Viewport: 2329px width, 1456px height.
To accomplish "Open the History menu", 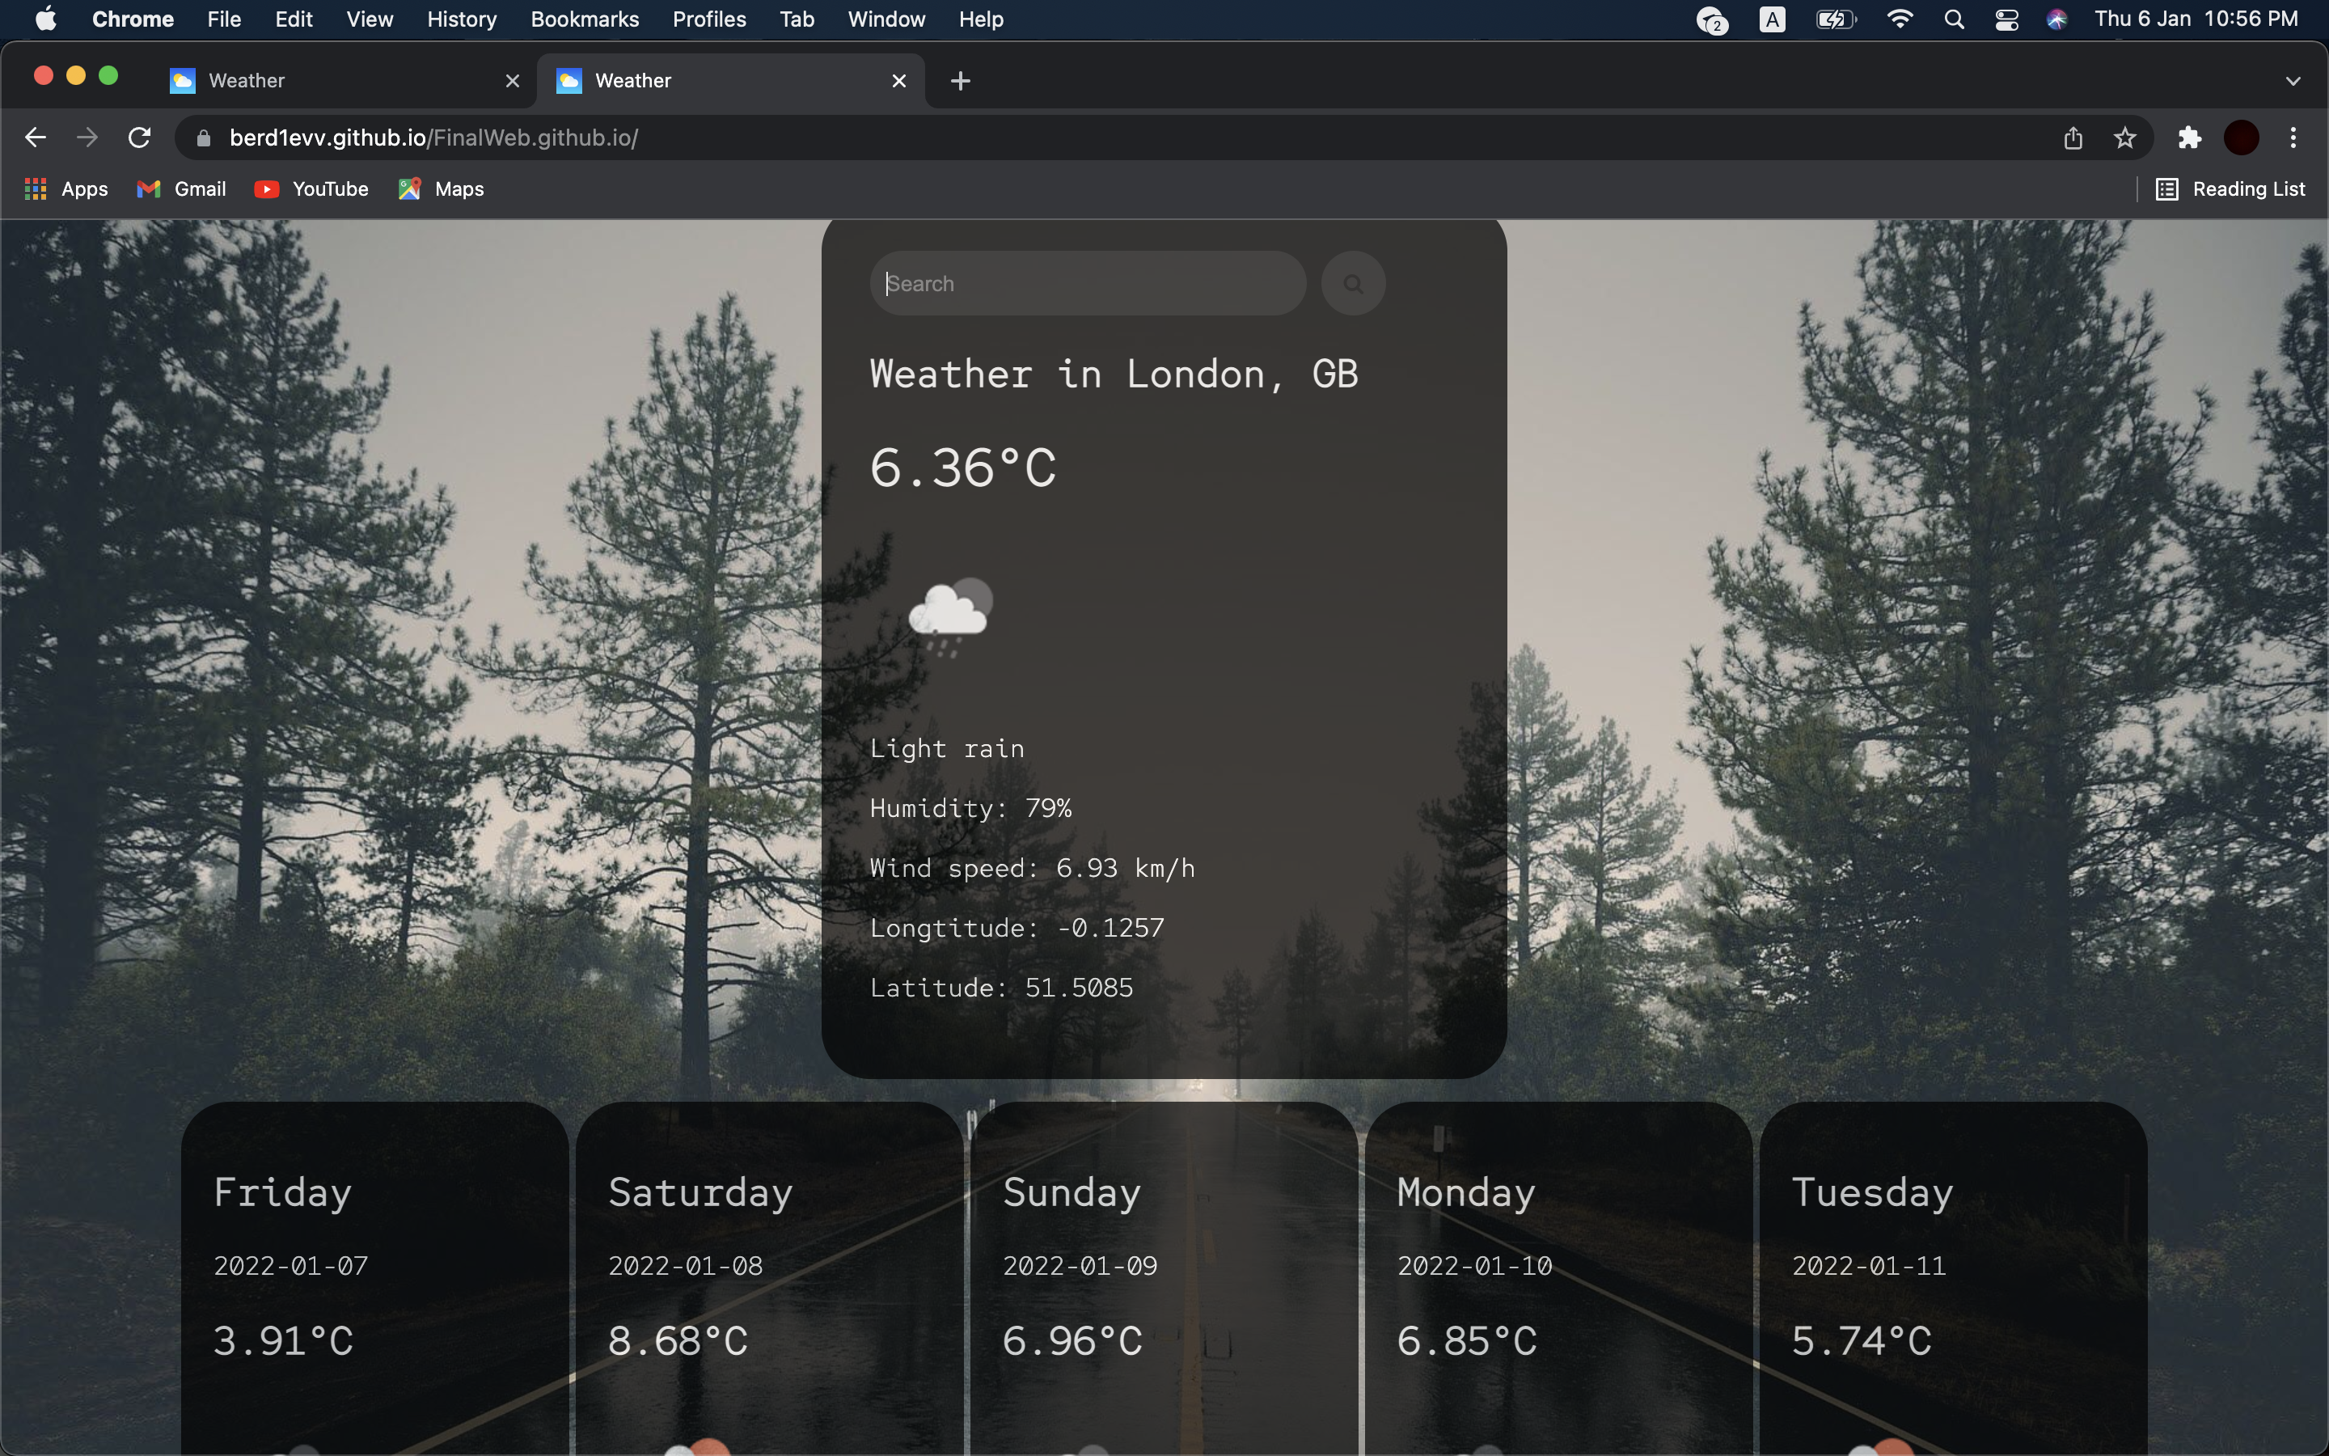I will [461, 19].
